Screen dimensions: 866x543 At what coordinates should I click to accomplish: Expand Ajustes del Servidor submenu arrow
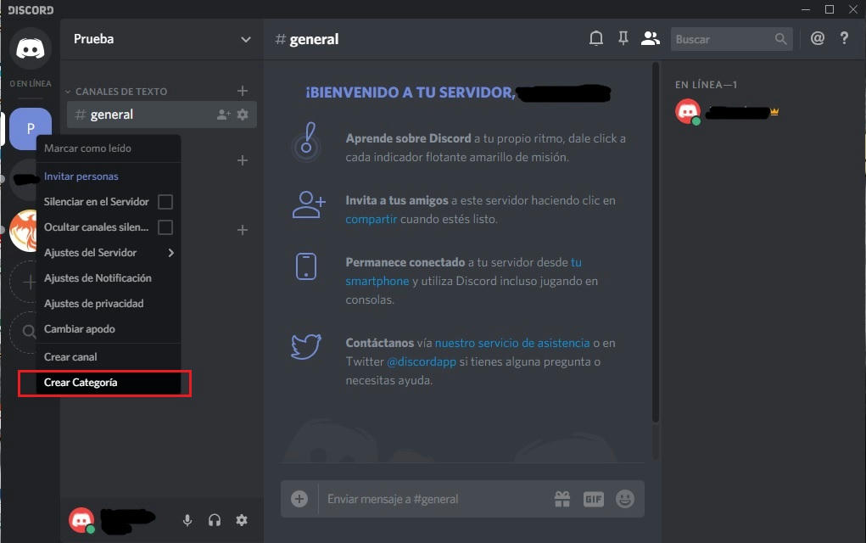pyautogui.click(x=170, y=253)
